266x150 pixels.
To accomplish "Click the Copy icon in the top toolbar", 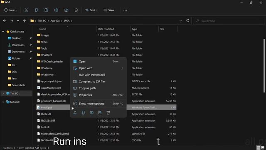I will point(36,10).
